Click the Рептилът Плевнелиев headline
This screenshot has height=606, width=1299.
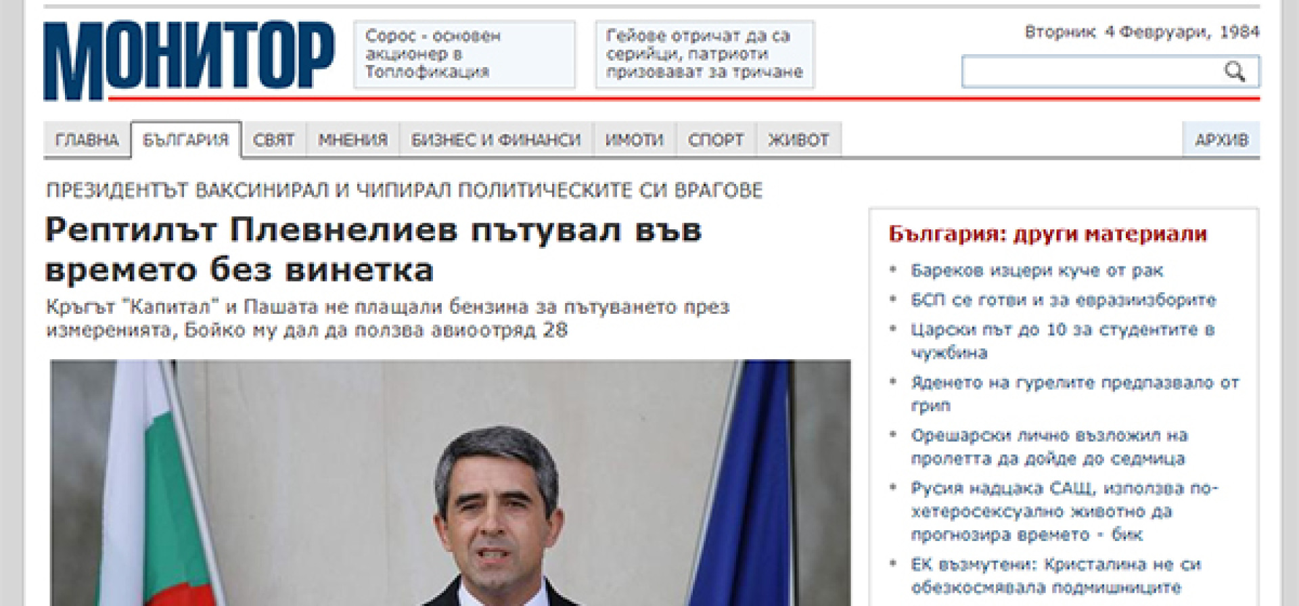[373, 250]
